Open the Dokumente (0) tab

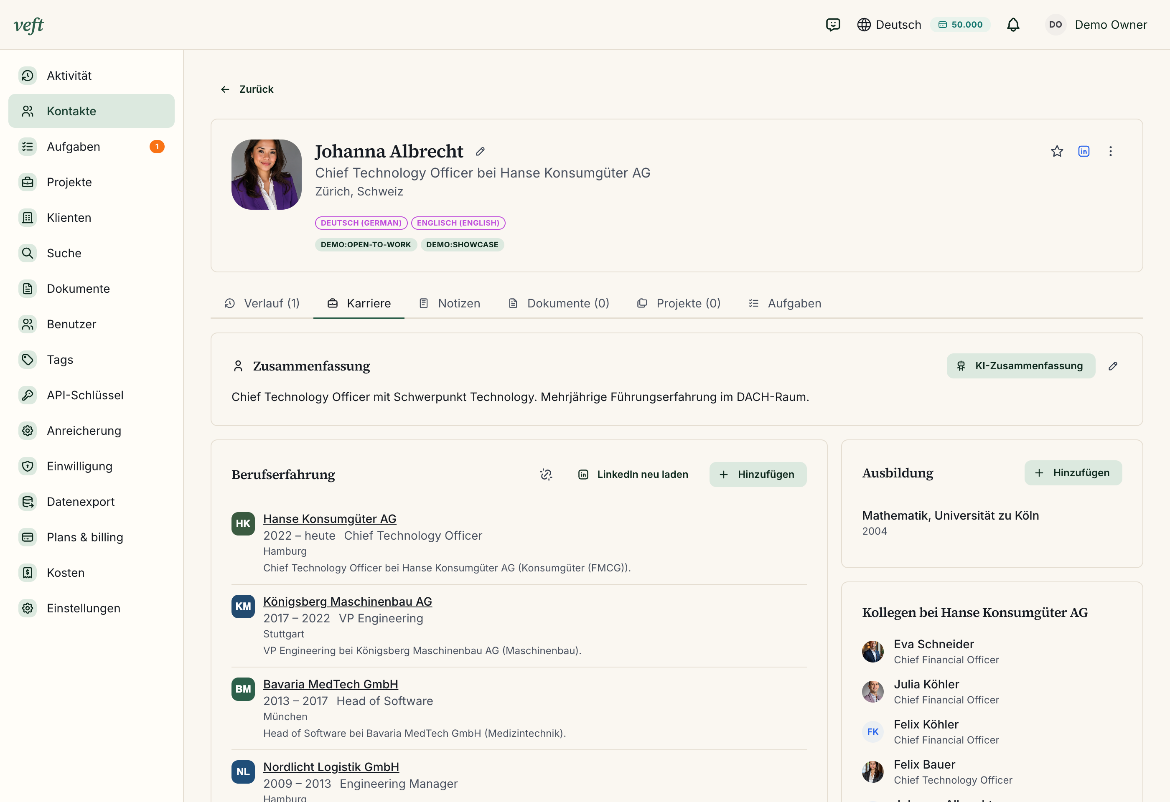click(558, 303)
